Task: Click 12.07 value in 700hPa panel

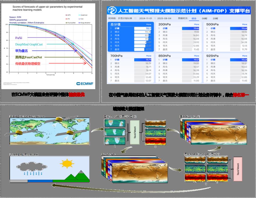Action: (148, 81)
